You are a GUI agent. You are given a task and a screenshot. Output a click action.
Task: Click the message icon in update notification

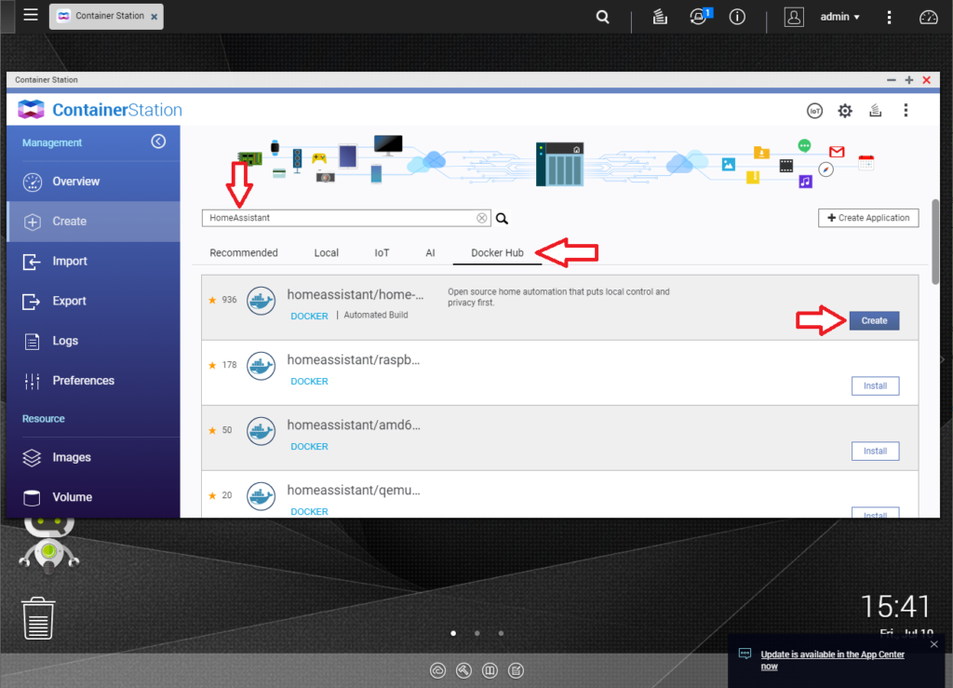click(x=745, y=654)
